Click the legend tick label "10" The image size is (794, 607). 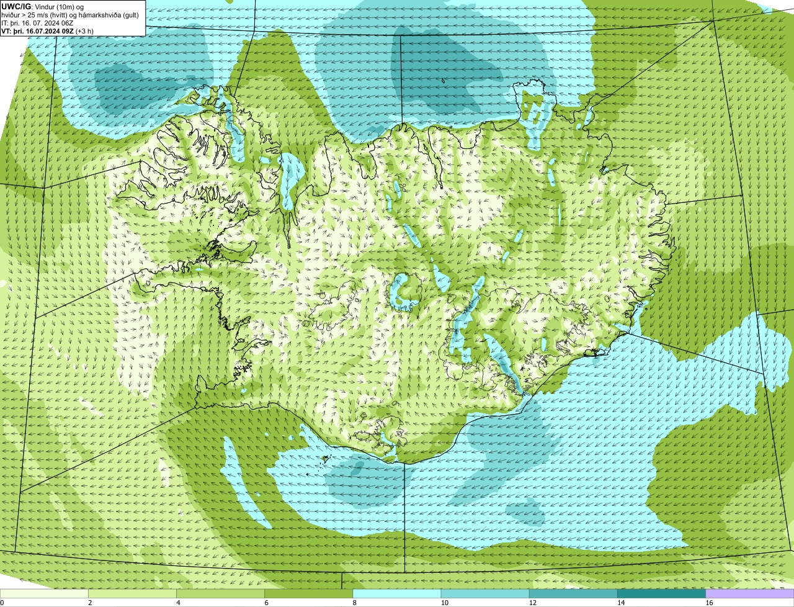444,603
